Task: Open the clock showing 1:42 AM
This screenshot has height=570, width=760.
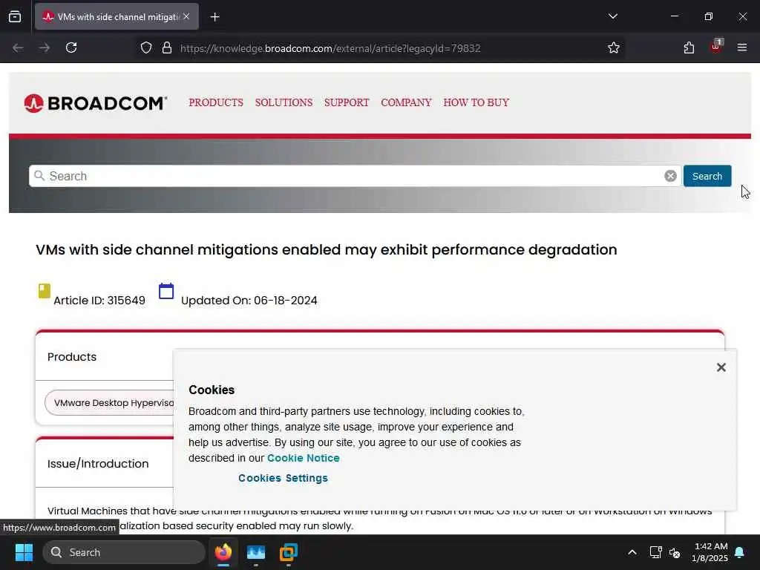Action: tap(710, 552)
